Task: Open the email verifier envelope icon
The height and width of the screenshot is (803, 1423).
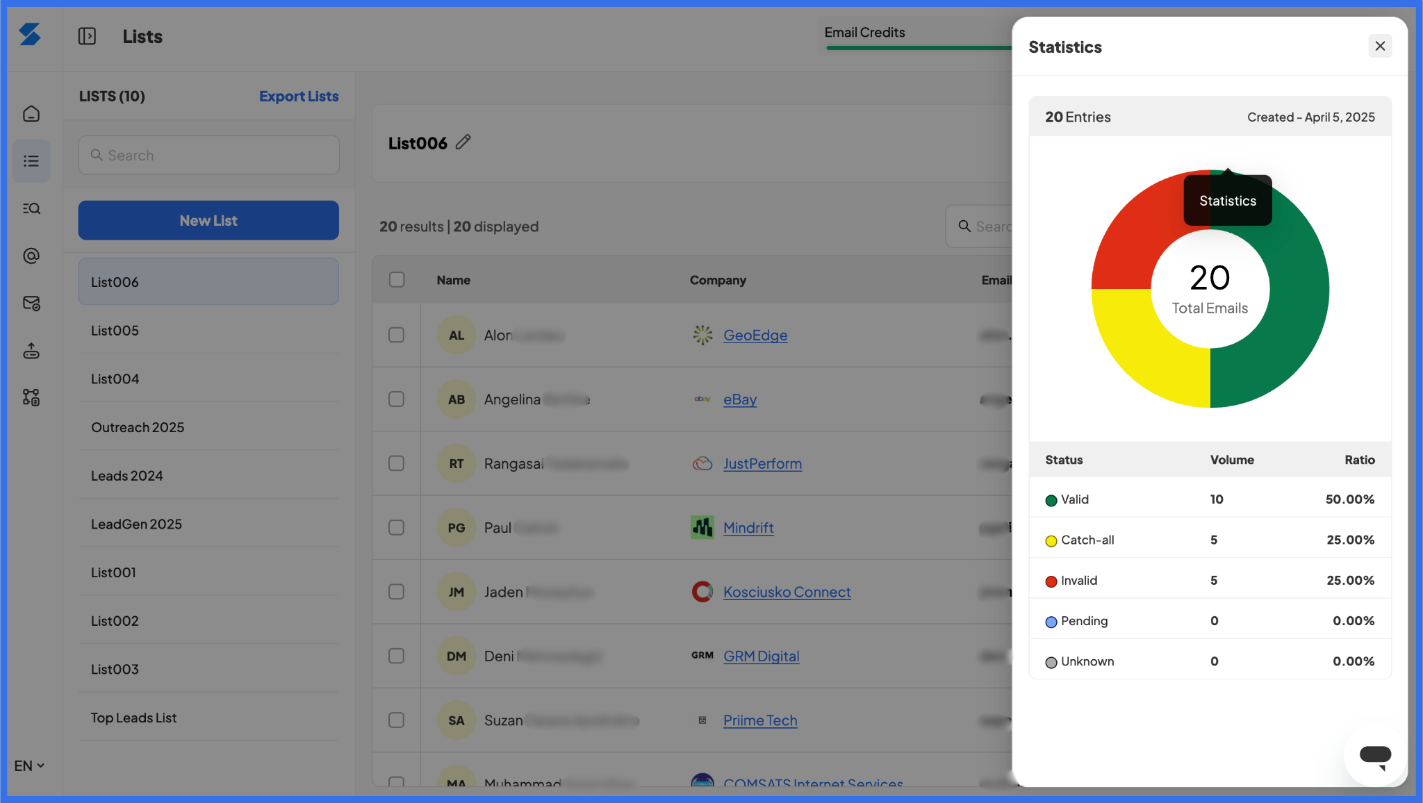Action: pyautogui.click(x=31, y=304)
